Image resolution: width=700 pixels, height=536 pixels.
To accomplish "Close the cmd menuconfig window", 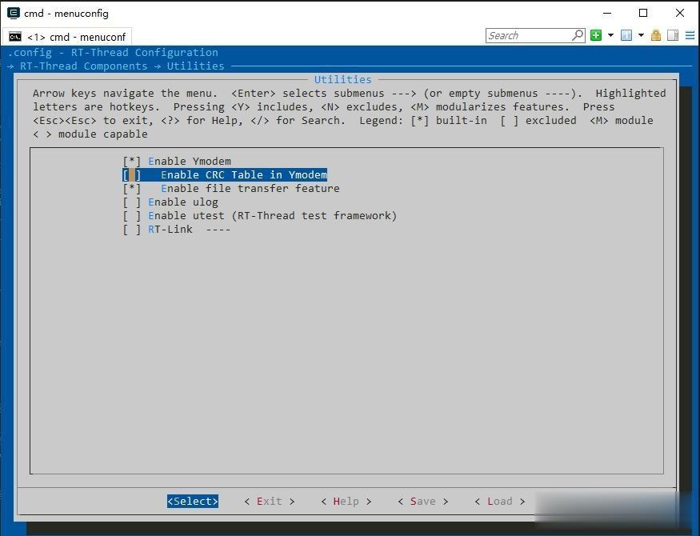I will pos(680,13).
